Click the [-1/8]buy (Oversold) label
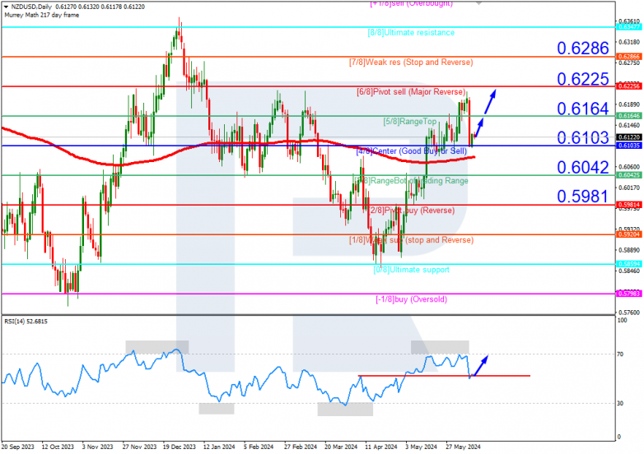 pos(411,299)
